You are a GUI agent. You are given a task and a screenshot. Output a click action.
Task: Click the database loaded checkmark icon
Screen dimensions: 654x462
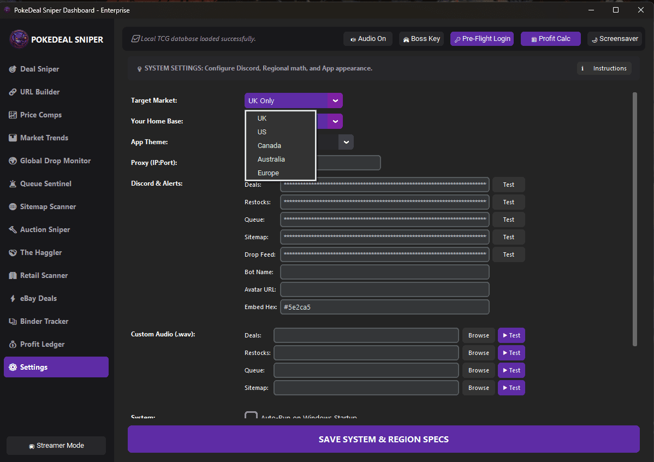point(135,39)
